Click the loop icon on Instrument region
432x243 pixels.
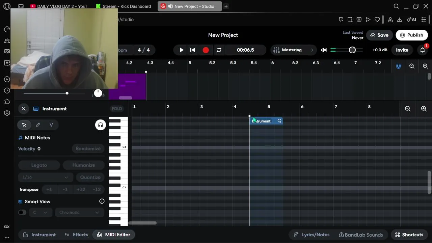(279, 121)
